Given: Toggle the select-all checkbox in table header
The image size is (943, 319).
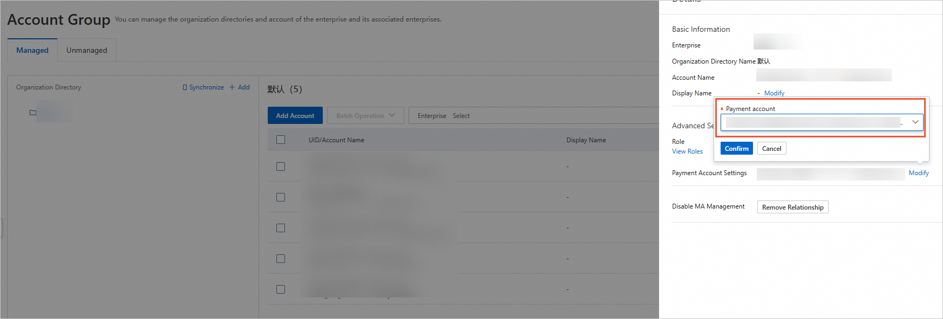Looking at the screenshot, I should point(281,140).
